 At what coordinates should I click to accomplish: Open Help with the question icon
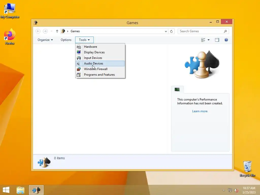click(x=226, y=40)
